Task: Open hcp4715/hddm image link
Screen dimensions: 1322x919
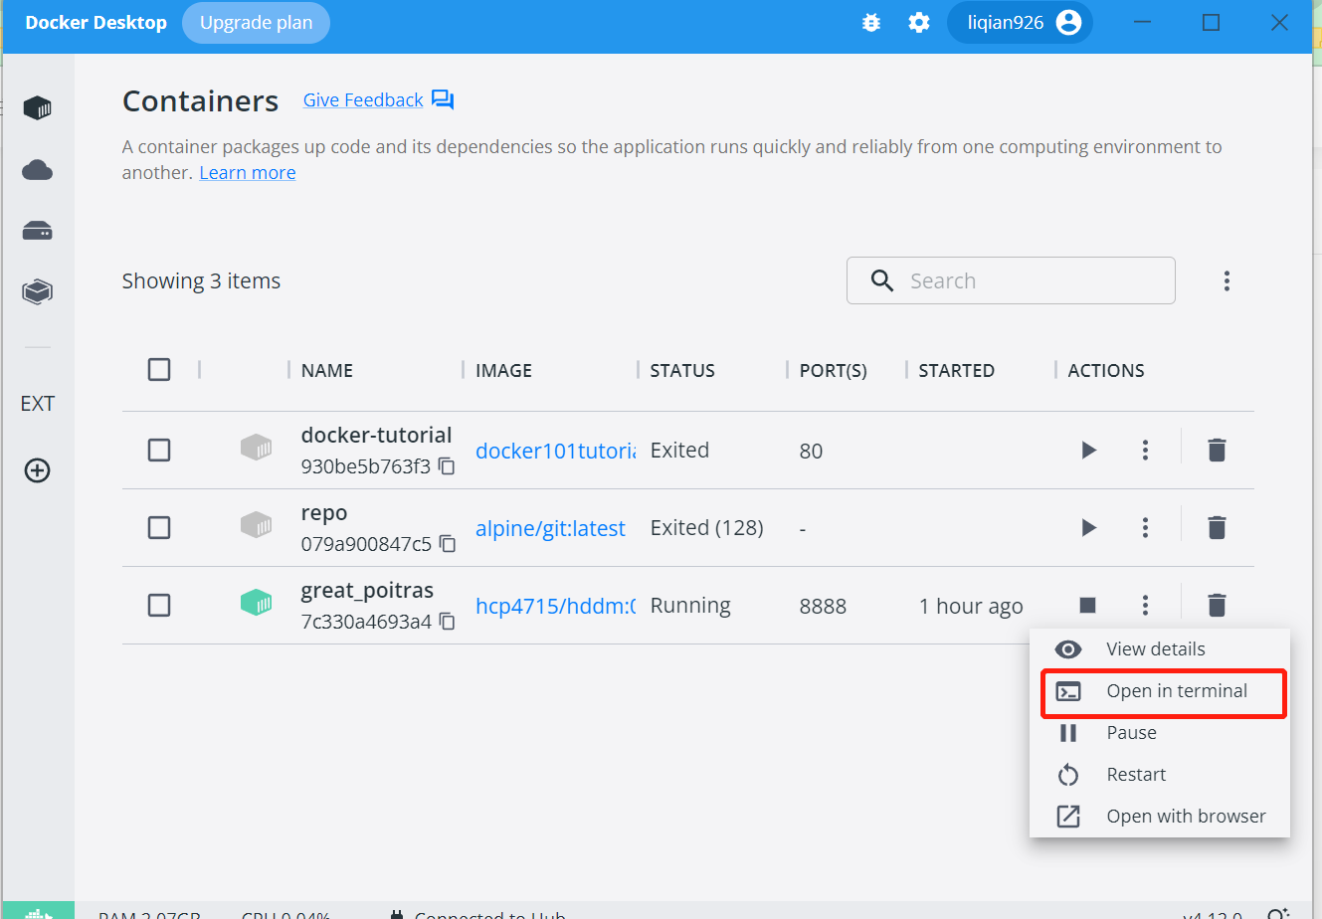Action: [555, 606]
